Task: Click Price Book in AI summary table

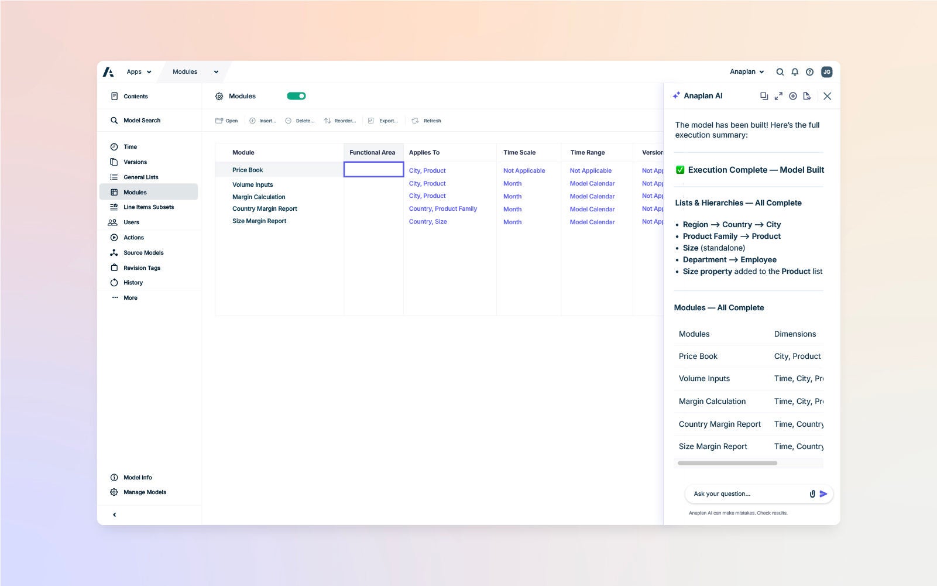Action: pyautogui.click(x=698, y=357)
